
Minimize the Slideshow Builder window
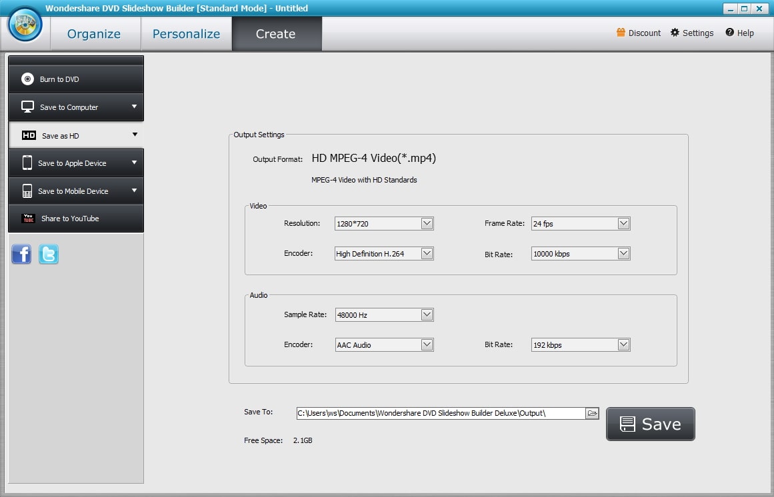pos(731,9)
